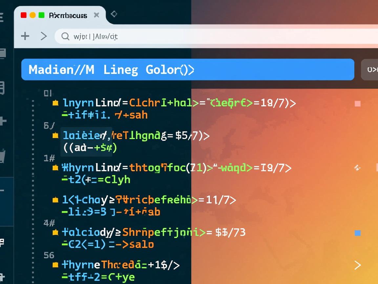This screenshot has width=378, height=284.
Task: Switch to the 'Pixmbeauss' tab
Action: 68,15
